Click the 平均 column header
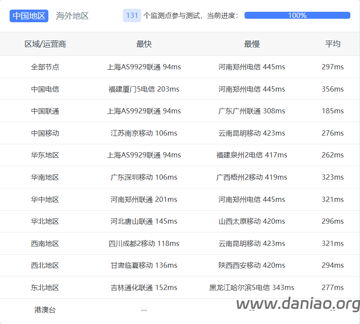Viewport: 360px width, 324px height. tap(333, 44)
